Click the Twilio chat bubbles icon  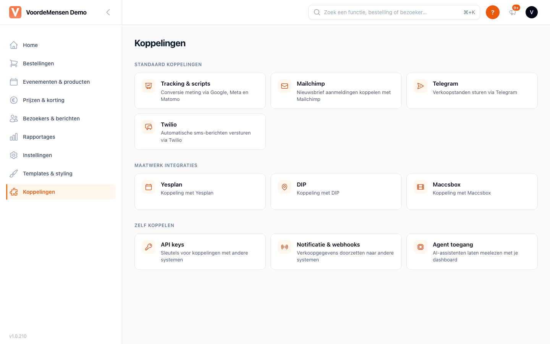[149, 127]
